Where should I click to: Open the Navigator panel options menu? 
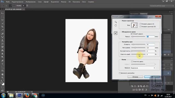click(x=172, y=14)
